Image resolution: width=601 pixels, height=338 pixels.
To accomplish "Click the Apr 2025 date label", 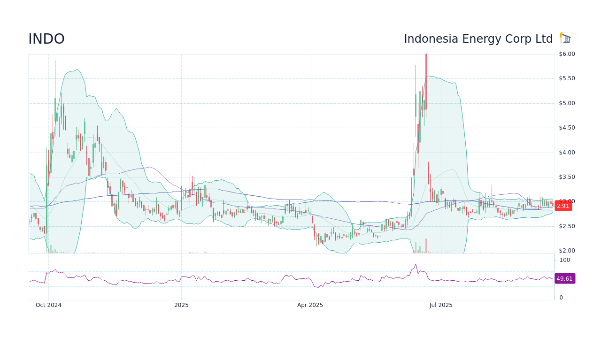I will tap(310, 305).
